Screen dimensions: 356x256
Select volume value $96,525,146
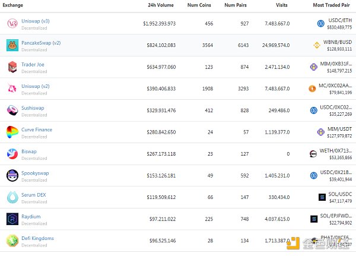tap(163, 241)
